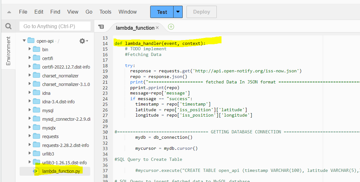Click the open-api root folder icon
Viewport: 360px width, 182px height.
pos(31,41)
